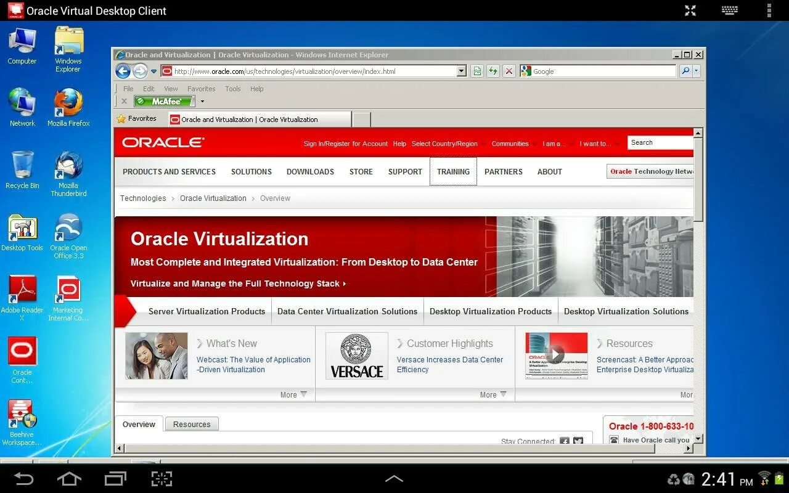Click the McAfee SiteAdvisor toolbar button
789x493 pixels.
[x=164, y=101]
